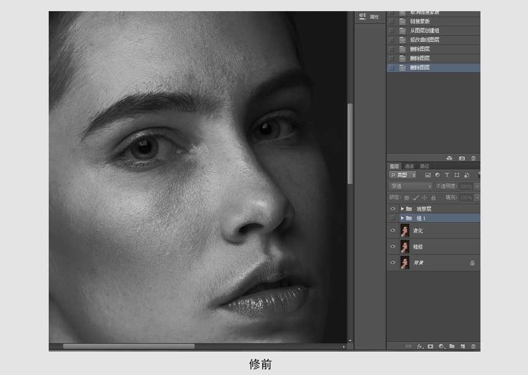Open the 穿透 blend mode dropdown
This screenshot has height=375, width=528.
(x=411, y=186)
